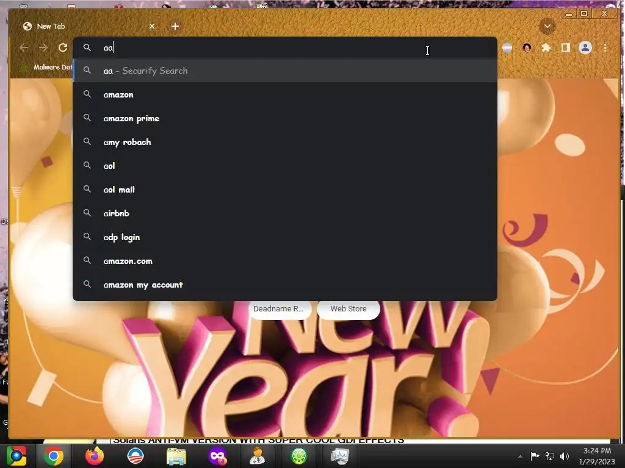Viewport: 625px width, 468px height.
Task: Expand the tab search chevron
Action: pos(547,26)
